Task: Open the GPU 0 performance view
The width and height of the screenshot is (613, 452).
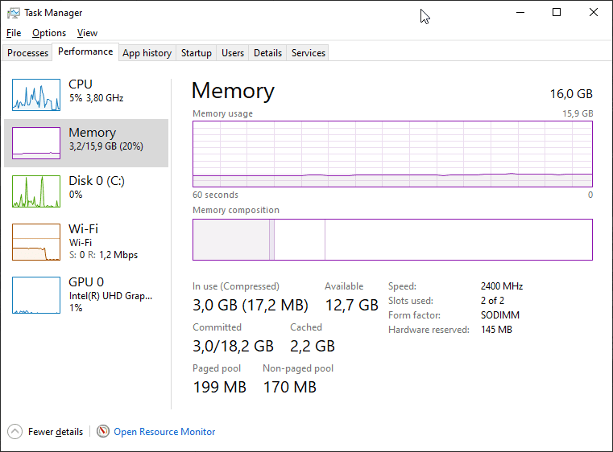Action: click(36, 294)
